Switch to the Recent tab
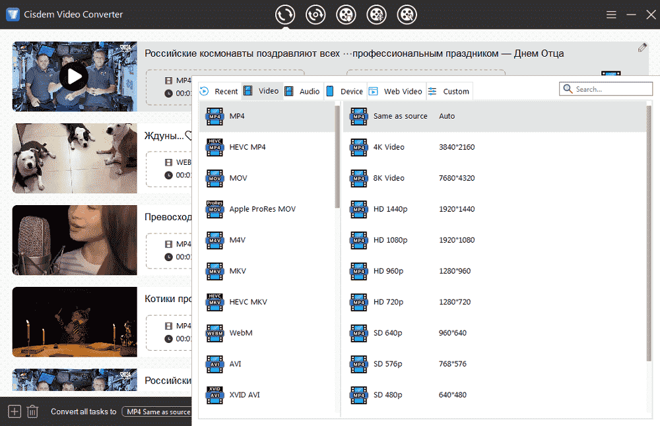This screenshot has height=426, width=660. click(x=219, y=91)
